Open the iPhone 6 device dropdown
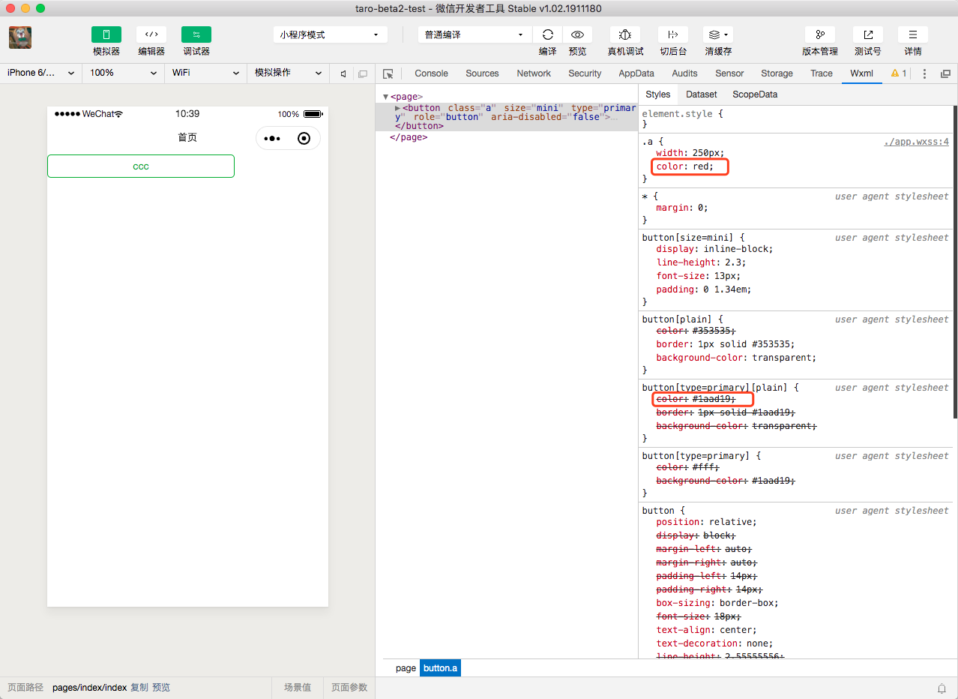This screenshot has height=699, width=958. coord(41,73)
